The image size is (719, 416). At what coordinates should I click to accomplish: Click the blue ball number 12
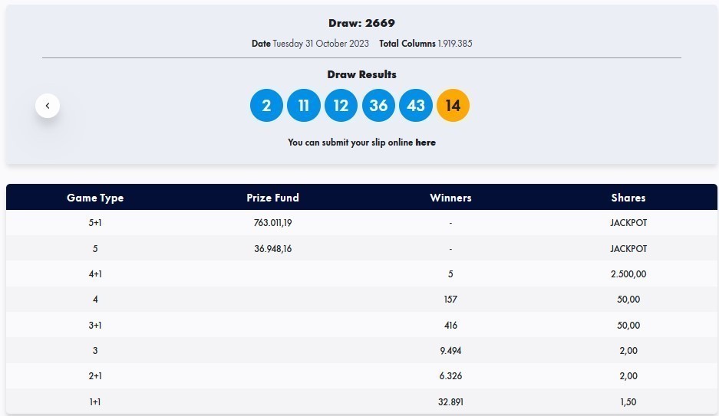click(341, 106)
